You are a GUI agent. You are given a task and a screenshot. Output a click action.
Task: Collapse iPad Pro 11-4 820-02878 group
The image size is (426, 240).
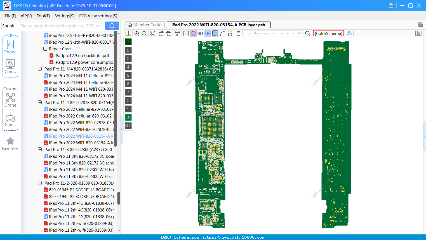pyautogui.click(x=40, y=102)
